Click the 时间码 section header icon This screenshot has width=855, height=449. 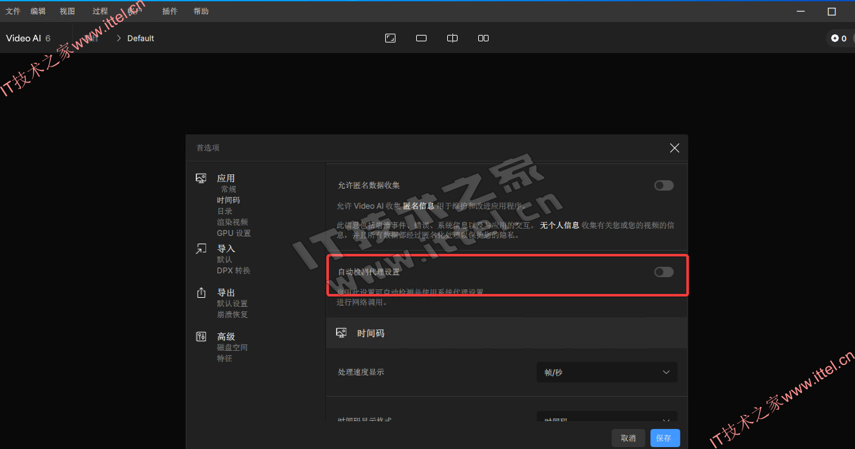[x=341, y=333]
